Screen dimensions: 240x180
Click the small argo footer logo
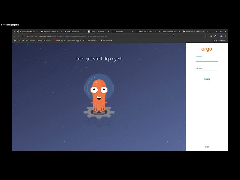(x=207, y=147)
